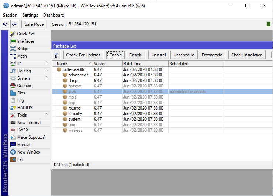Select the ups package row
The width and height of the screenshot is (273, 196).
(163, 125)
